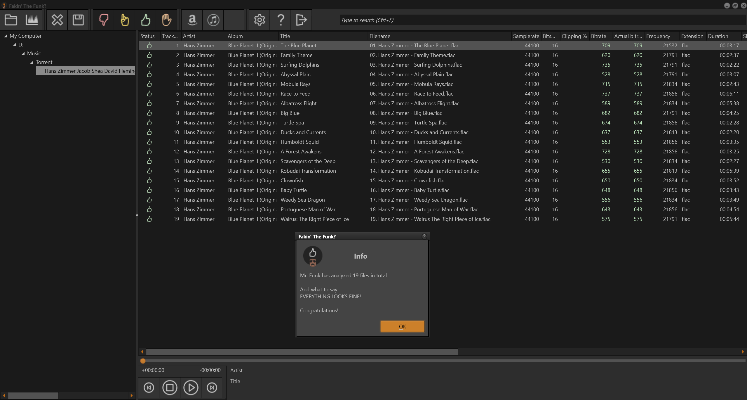This screenshot has height=400, width=747.
Task: Collapse the Music folder node
Action: 23,53
